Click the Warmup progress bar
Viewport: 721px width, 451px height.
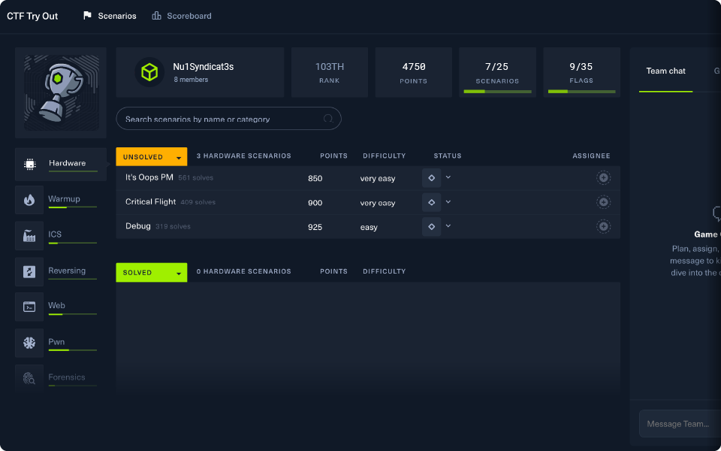[x=73, y=207]
